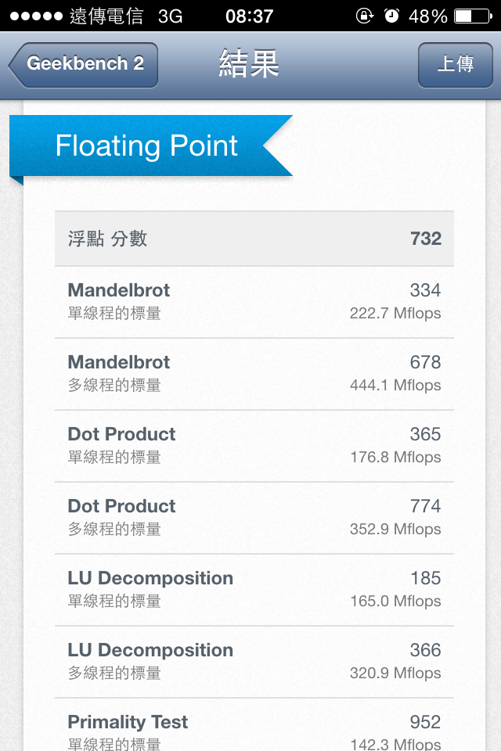
Task: Select the Dot Product row scoring 774
Action: point(254,518)
